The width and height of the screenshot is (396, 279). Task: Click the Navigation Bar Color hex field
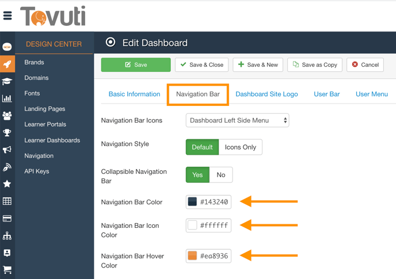[214, 202]
